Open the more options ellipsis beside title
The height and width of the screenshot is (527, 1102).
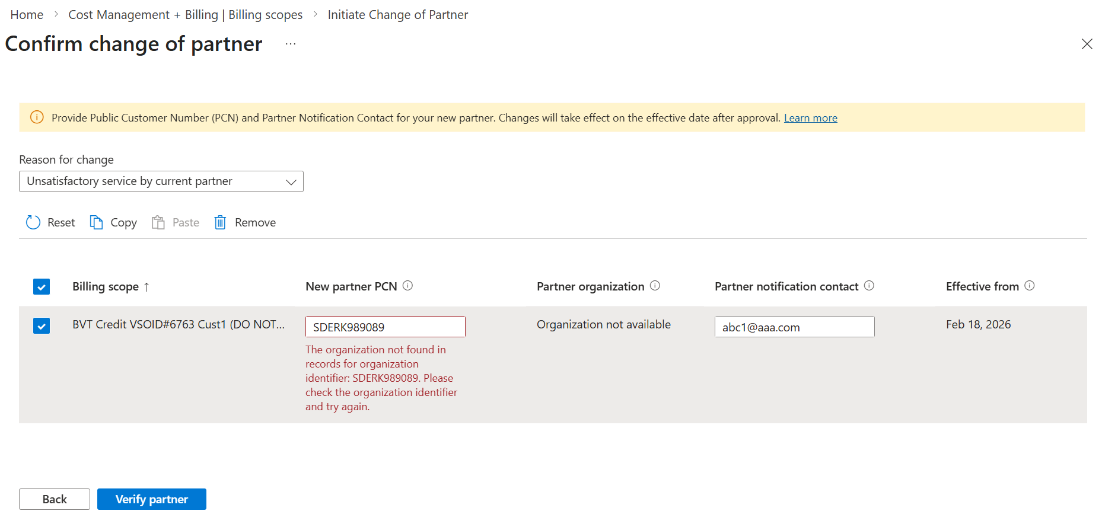tap(290, 44)
